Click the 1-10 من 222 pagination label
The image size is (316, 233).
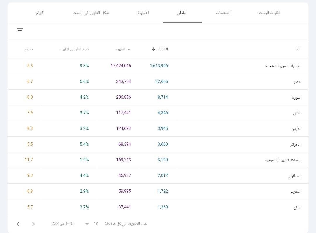coord(63,224)
